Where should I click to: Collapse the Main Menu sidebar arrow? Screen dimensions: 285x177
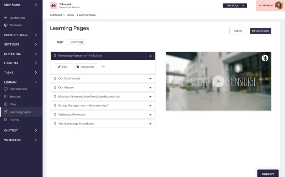(x=36, y=5)
